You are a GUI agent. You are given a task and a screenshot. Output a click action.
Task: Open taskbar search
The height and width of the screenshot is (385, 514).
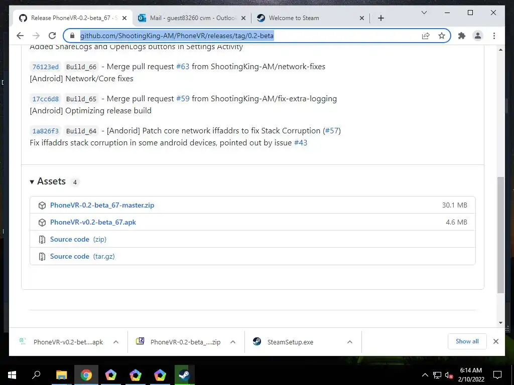pos(36,375)
